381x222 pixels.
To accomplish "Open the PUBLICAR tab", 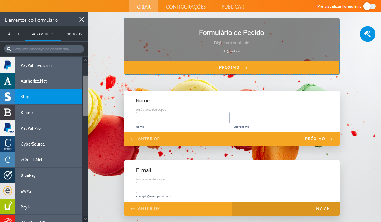I will pyautogui.click(x=233, y=7).
